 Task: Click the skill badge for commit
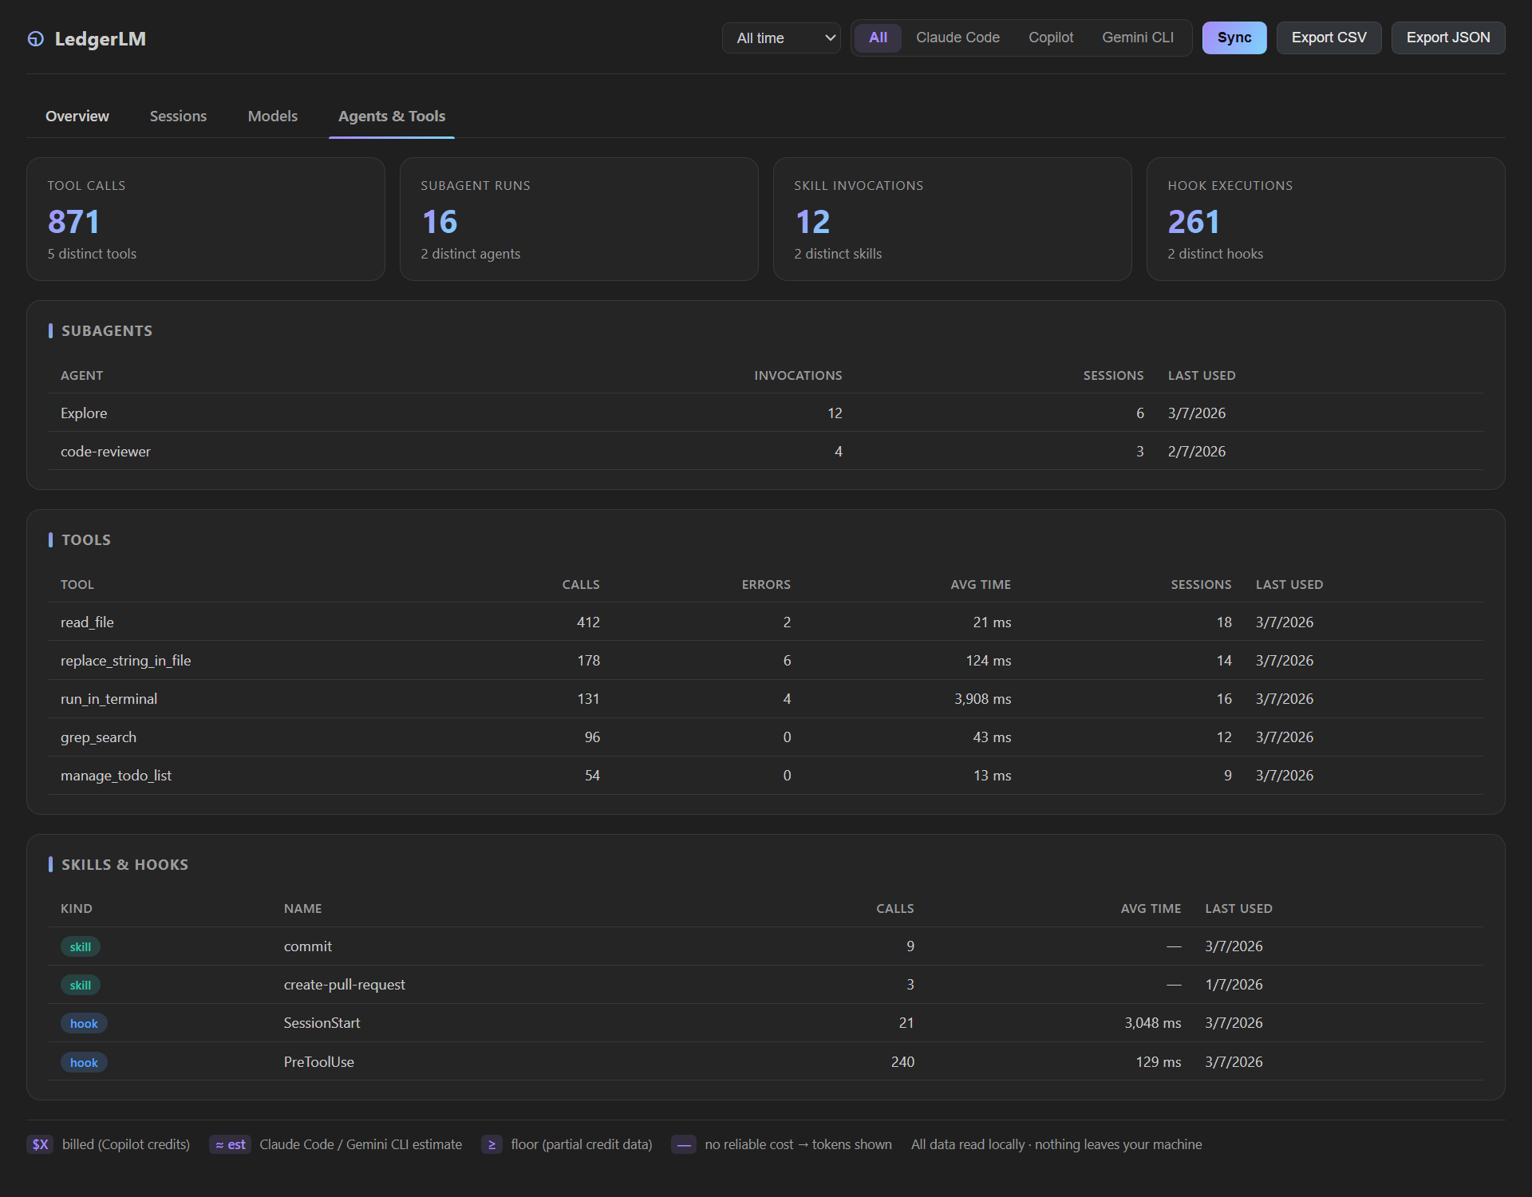[81, 947]
